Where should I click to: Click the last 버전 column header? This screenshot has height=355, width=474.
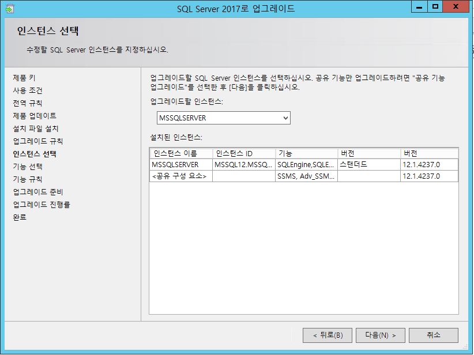pos(429,153)
